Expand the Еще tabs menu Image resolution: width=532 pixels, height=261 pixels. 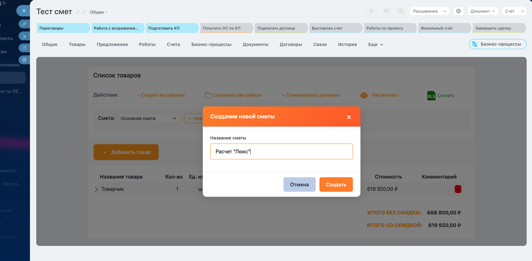pos(376,44)
